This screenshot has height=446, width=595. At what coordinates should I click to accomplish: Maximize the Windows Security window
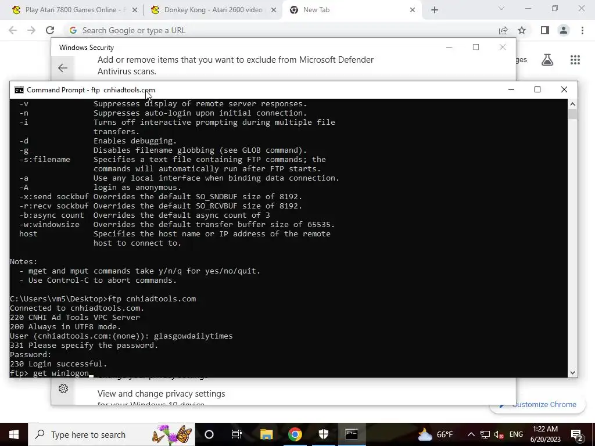click(x=476, y=48)
